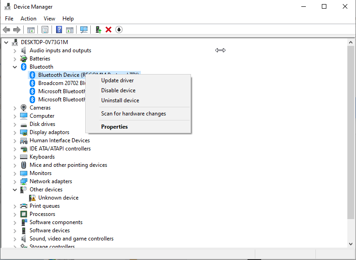Click the scrollbar down arrow
This screenshot has height=260, width=356.
(x=351, y=244)
